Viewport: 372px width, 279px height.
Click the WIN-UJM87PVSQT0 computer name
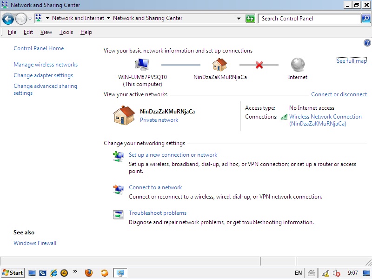(x=142, y=77)
